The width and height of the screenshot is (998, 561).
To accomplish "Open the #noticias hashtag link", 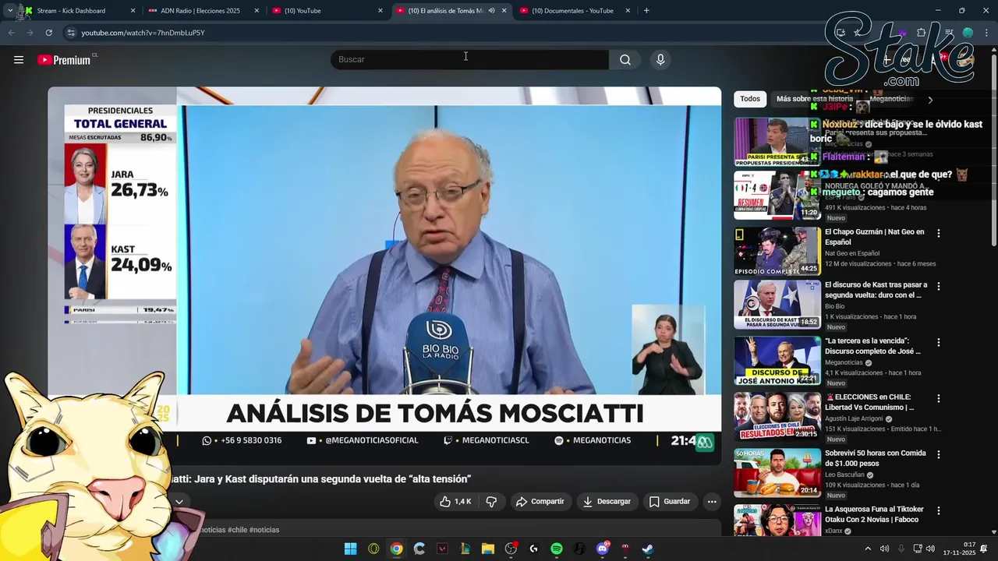I will coord(264,530).
